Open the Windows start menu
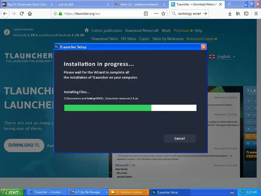This screenshot has height=196, width=261. [12, 192]
